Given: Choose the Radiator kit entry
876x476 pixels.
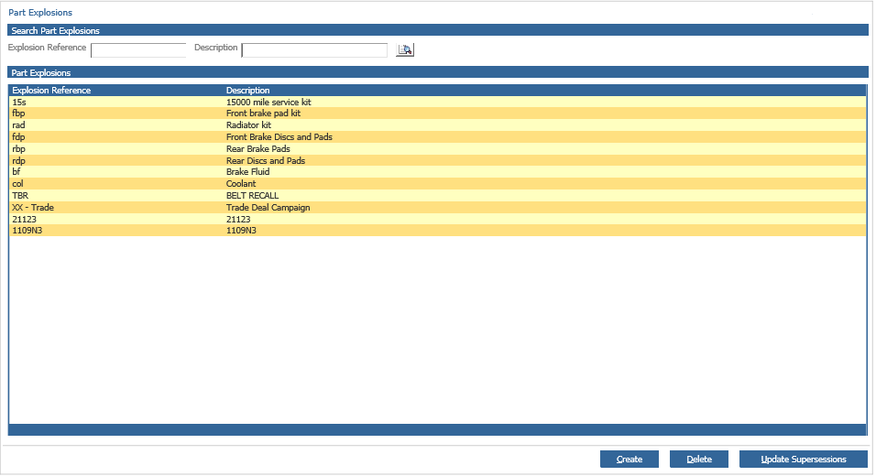Looking at the screenshot, I should pyautogui.click(x=248, y=125).
